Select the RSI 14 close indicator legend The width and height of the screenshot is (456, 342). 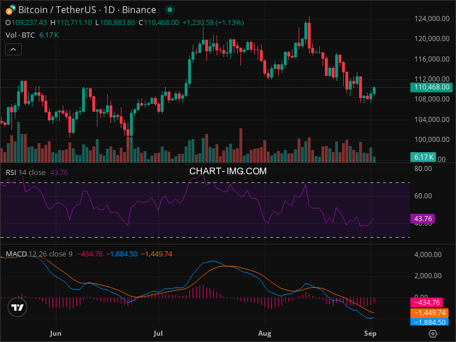tap(26, 172)
